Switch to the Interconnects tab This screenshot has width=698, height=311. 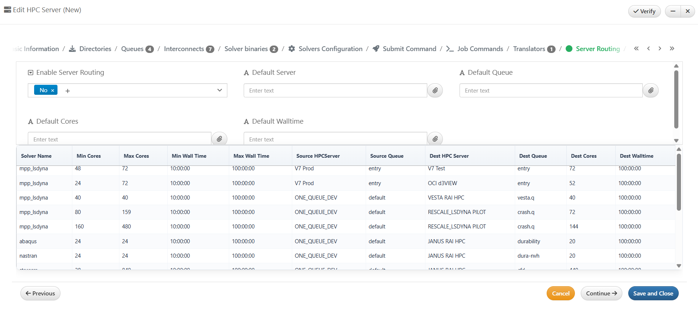coord(184,49)
